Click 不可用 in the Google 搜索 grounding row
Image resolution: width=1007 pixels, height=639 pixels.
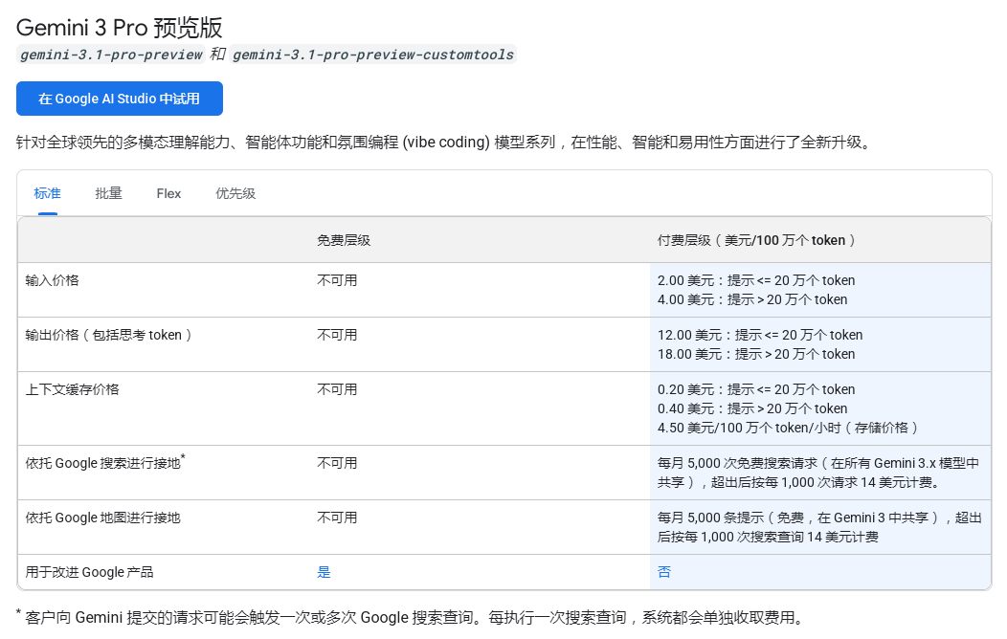337,463
